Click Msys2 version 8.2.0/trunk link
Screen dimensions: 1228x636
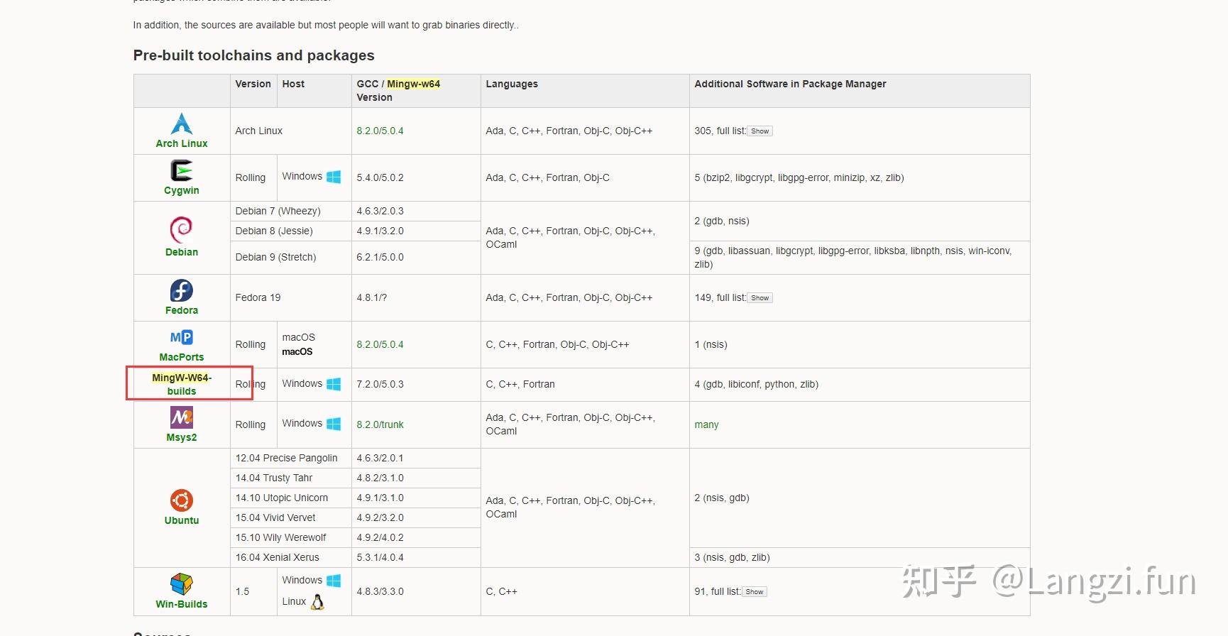tap(380, 424)
